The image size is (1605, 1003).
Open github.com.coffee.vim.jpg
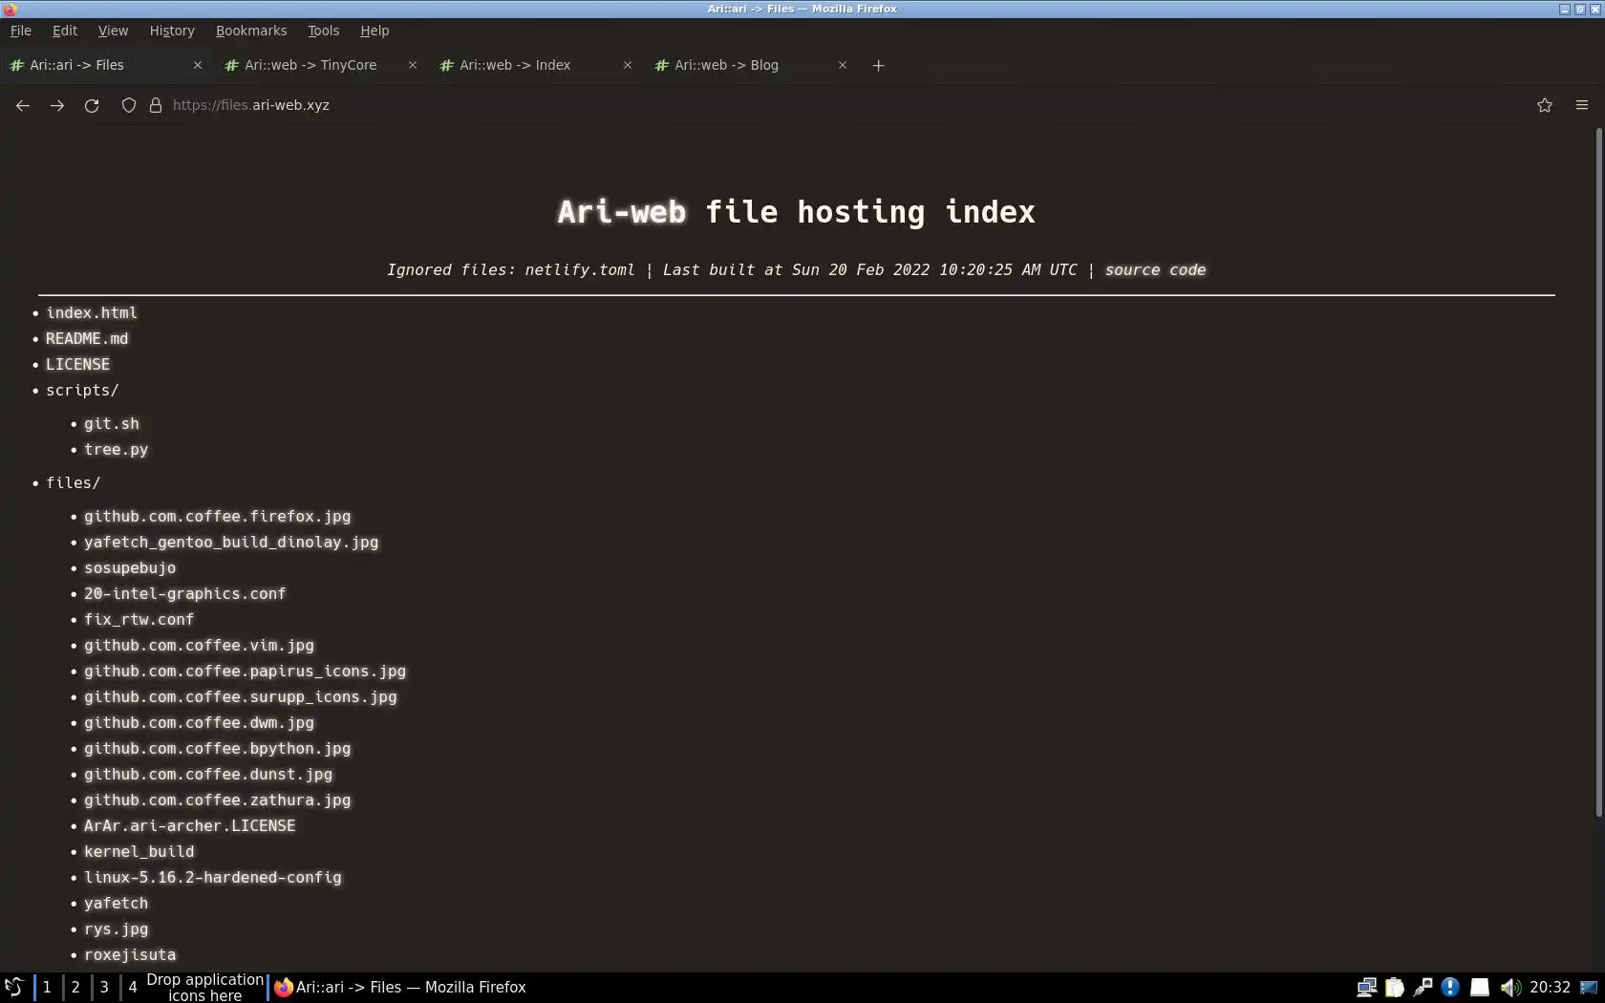(x=199, y=646)
